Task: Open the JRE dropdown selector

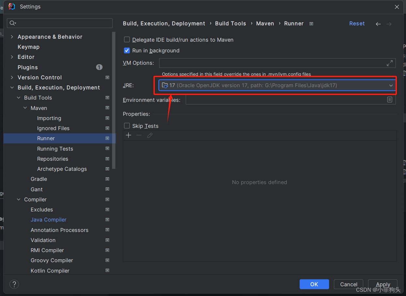Action: pos(277,85)
